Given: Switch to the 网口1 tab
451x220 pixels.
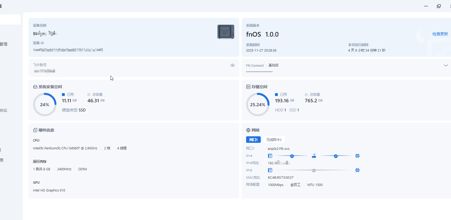Looking at the screenshot, I should pos(253,140).
